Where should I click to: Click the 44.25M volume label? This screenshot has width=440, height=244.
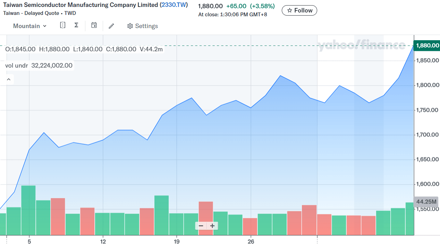426,202
